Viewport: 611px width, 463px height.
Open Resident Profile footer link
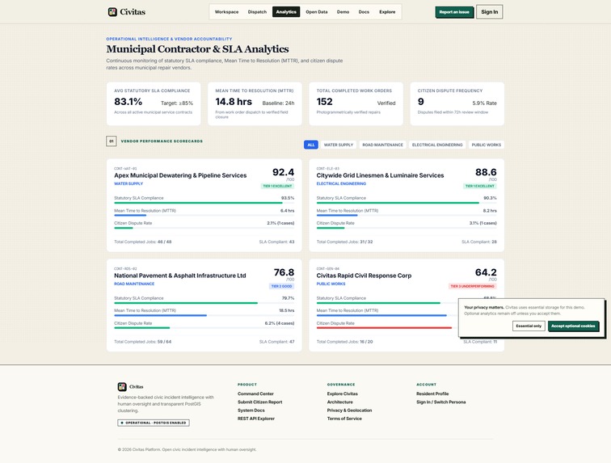[432, 394]
